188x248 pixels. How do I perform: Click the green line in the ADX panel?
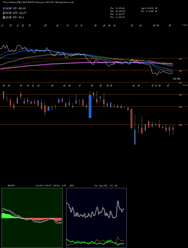[95, 242]
